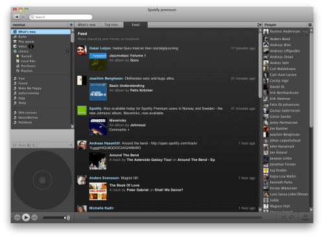Collapse the now-playing cover art panel
The height and width of the screenshot is (238, 324).
(71, 145)
